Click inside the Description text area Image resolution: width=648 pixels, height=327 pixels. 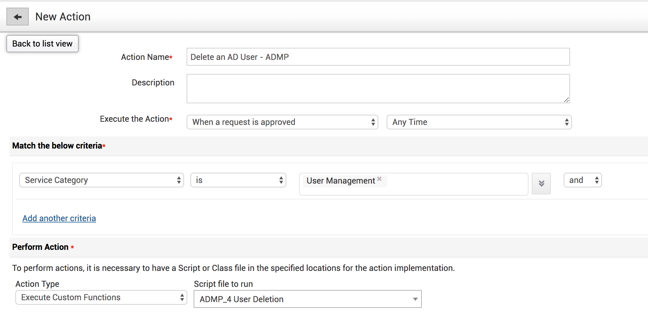(x=378, y=89)
